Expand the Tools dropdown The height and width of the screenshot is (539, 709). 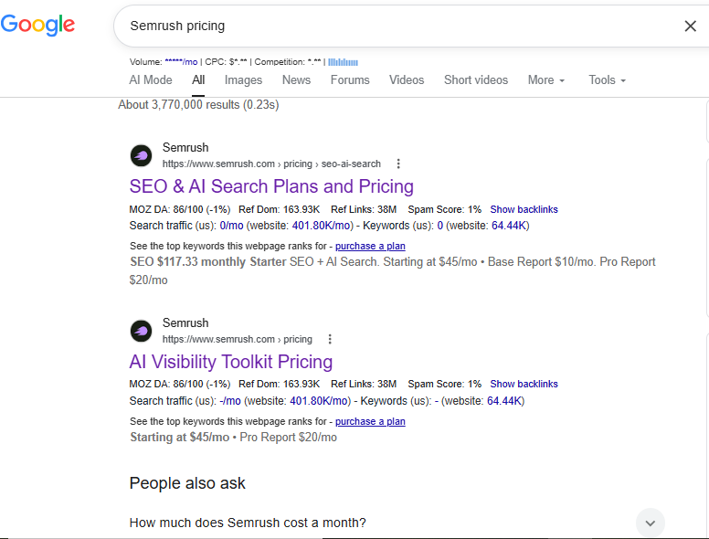coord(607,80)
